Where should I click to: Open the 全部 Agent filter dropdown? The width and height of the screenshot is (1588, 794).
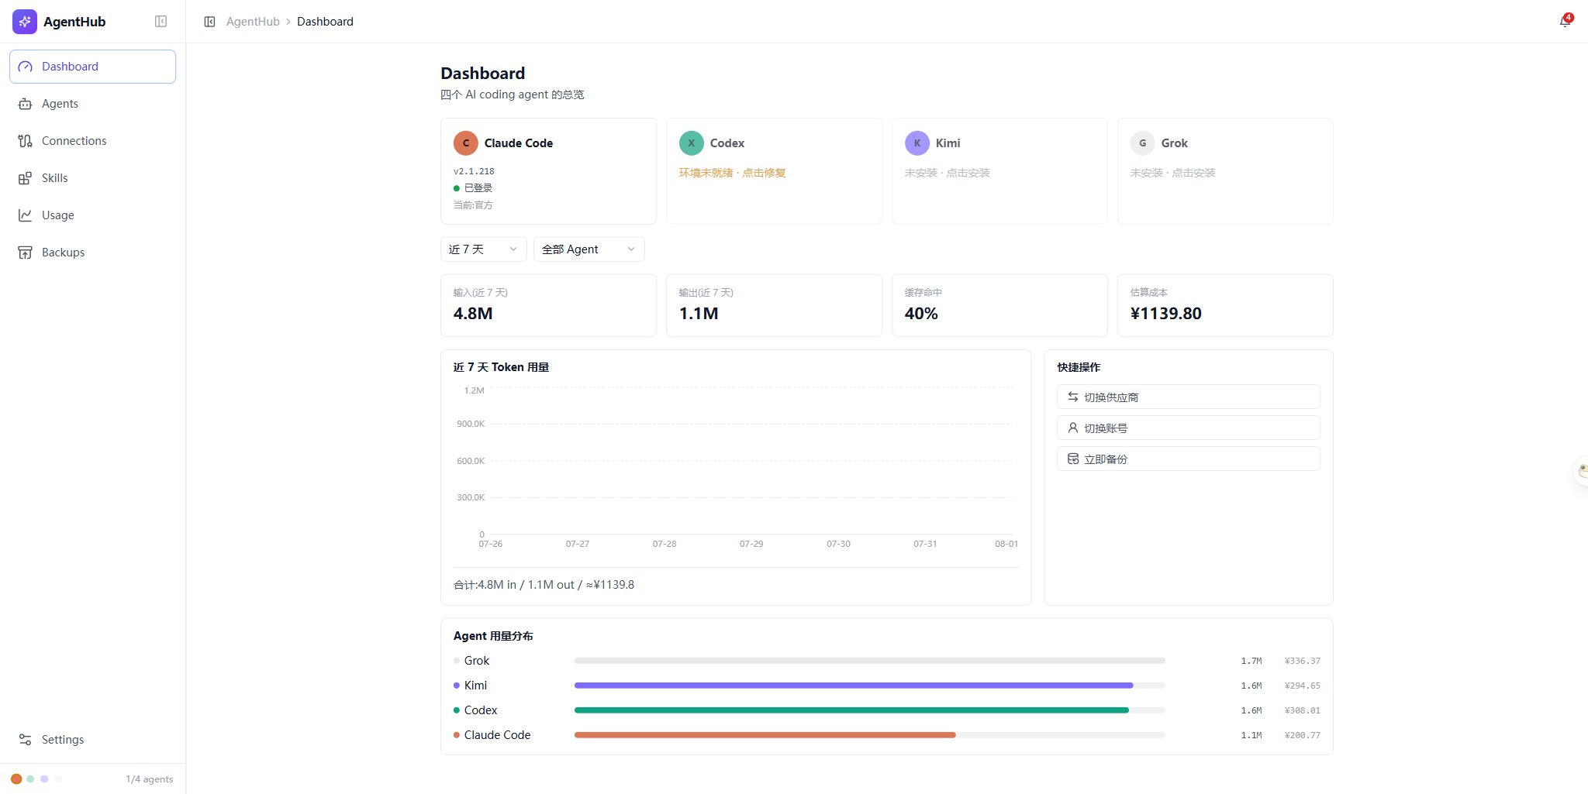(x=589, y=249)
